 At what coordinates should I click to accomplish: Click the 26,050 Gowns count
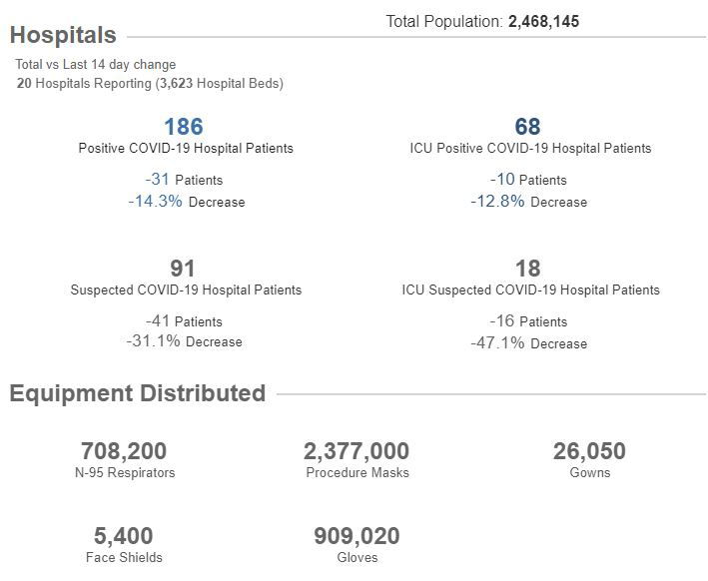[x=589, y=451]
